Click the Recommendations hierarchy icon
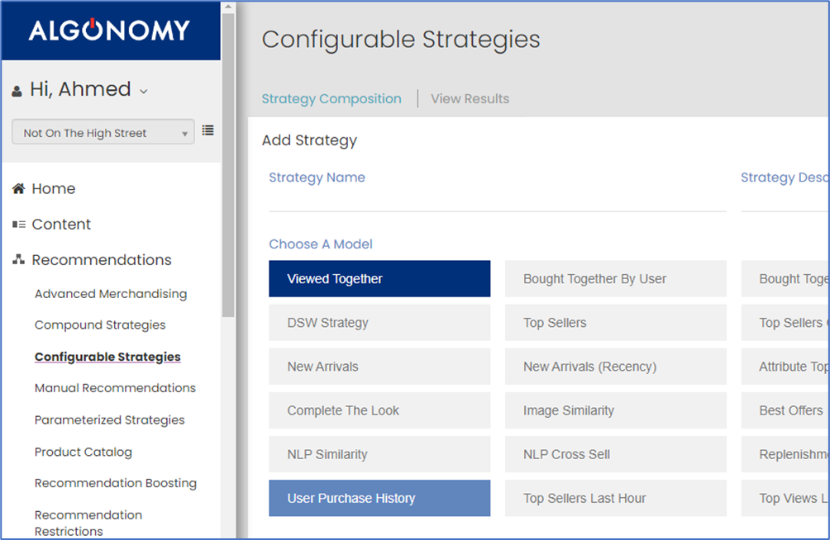830x540 pixels. point(18,260)
